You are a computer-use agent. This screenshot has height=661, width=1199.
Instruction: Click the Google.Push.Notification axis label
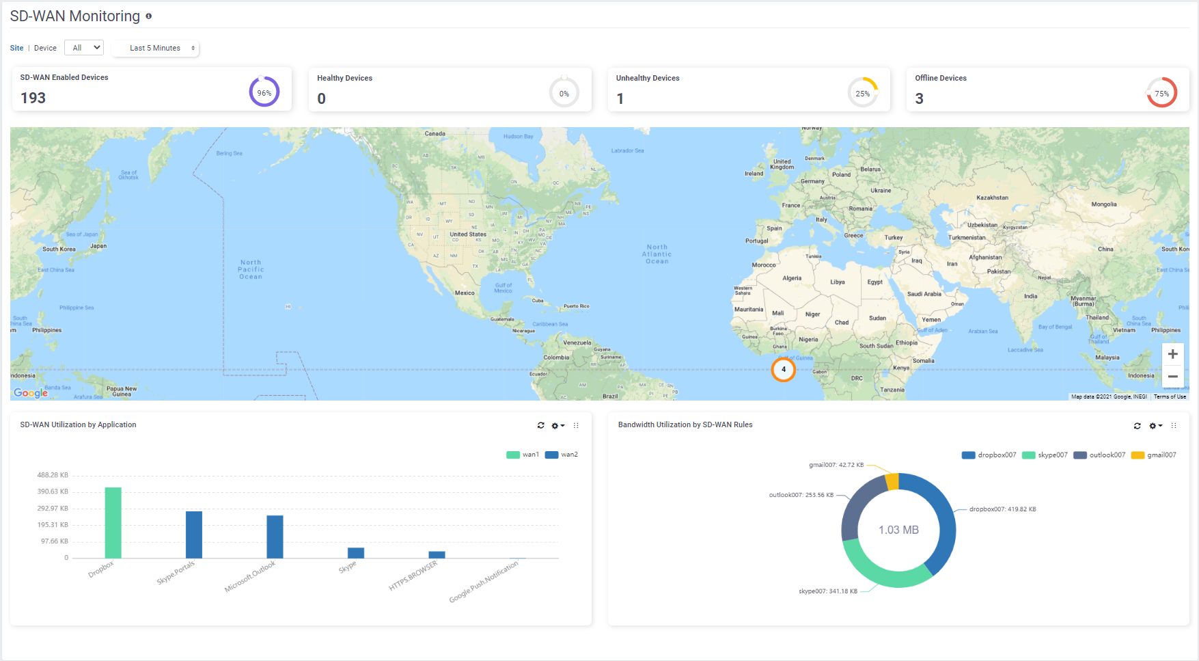[484, 581]
